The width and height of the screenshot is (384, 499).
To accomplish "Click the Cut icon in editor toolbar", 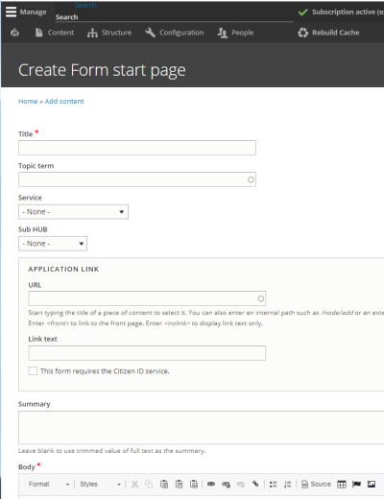I will pyautogui.click(x=134, y=485).
